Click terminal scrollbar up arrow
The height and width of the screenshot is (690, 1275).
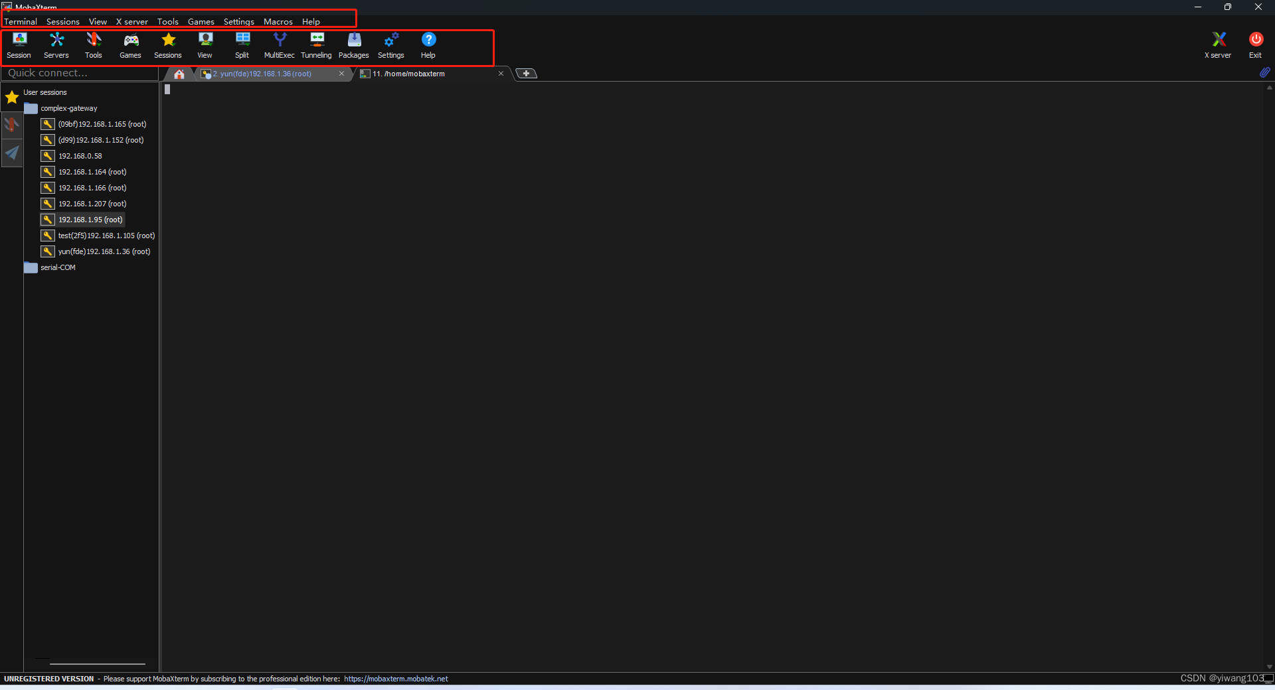pyautogui.click(x=1269, y=87)
